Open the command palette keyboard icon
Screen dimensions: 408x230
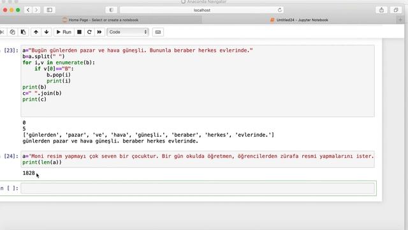point(158,32)
